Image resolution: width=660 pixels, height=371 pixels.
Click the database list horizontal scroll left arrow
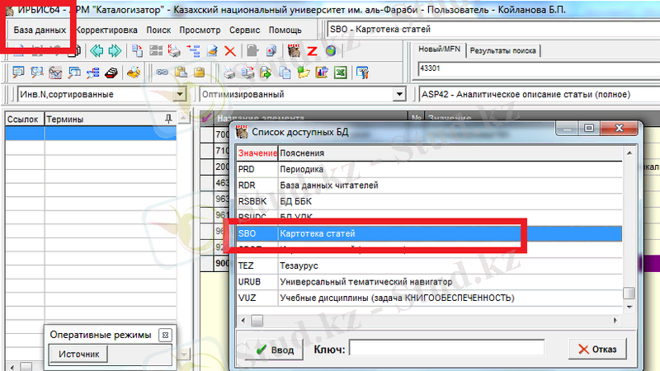coord(243,321)
